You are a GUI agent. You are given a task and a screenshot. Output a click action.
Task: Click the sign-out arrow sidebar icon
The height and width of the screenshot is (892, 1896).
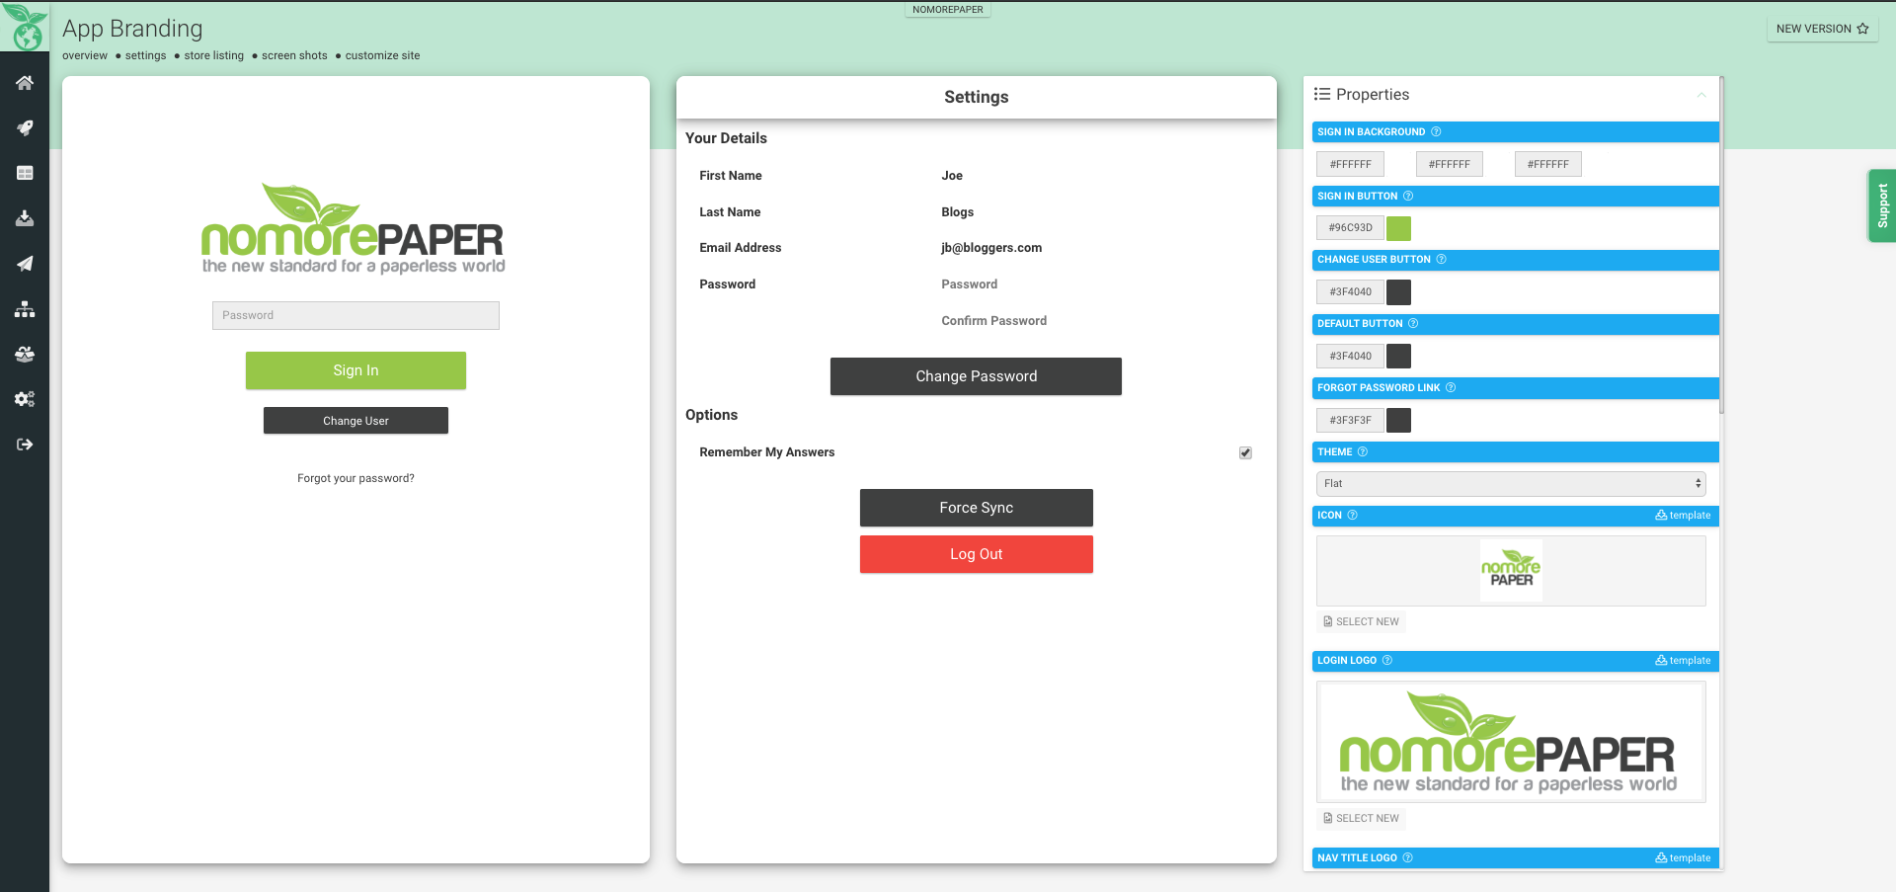tap(25, 445)
